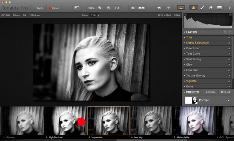Click the redo arrow

click(168, 8)
